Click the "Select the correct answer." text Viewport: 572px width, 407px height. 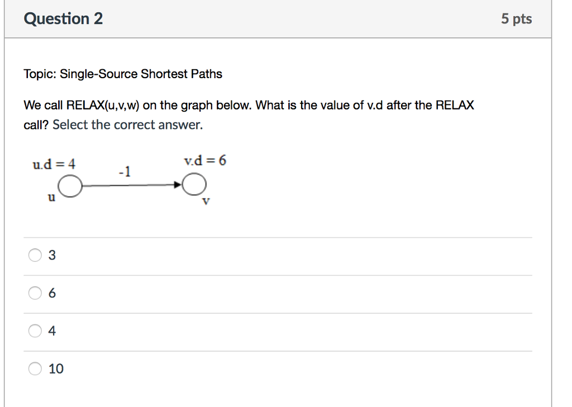tap(127, 125)
